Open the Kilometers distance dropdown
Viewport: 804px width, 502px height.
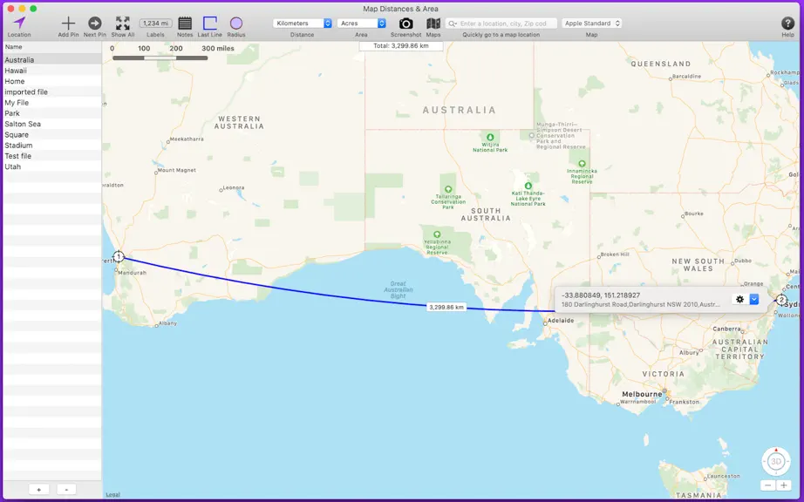pos(302,23)
